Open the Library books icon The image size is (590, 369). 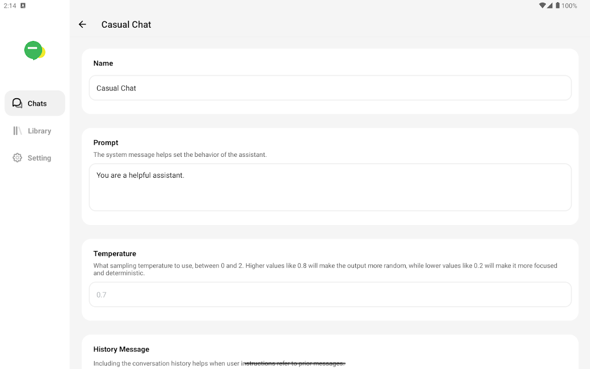pyautogui.click(x=18, y=131)
